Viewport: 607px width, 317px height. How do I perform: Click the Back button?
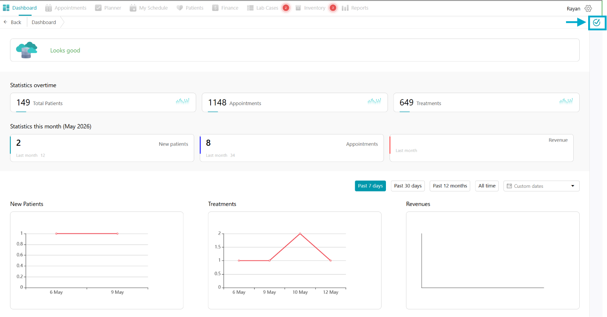tap(12, 22)
